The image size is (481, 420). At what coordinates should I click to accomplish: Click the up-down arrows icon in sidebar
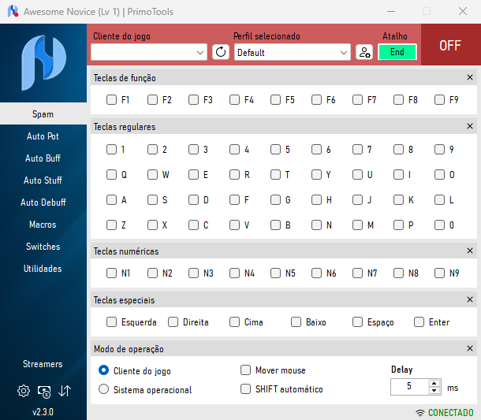[65, 391]
